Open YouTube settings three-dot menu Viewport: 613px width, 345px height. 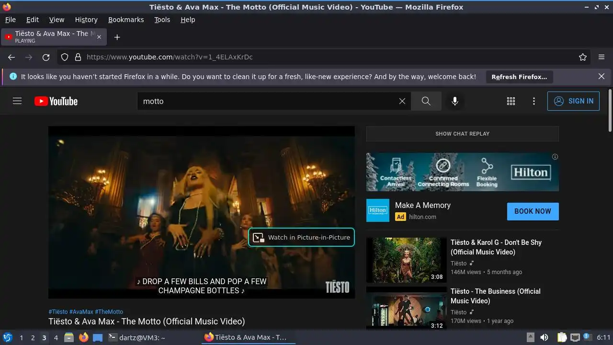coord(534,101)
